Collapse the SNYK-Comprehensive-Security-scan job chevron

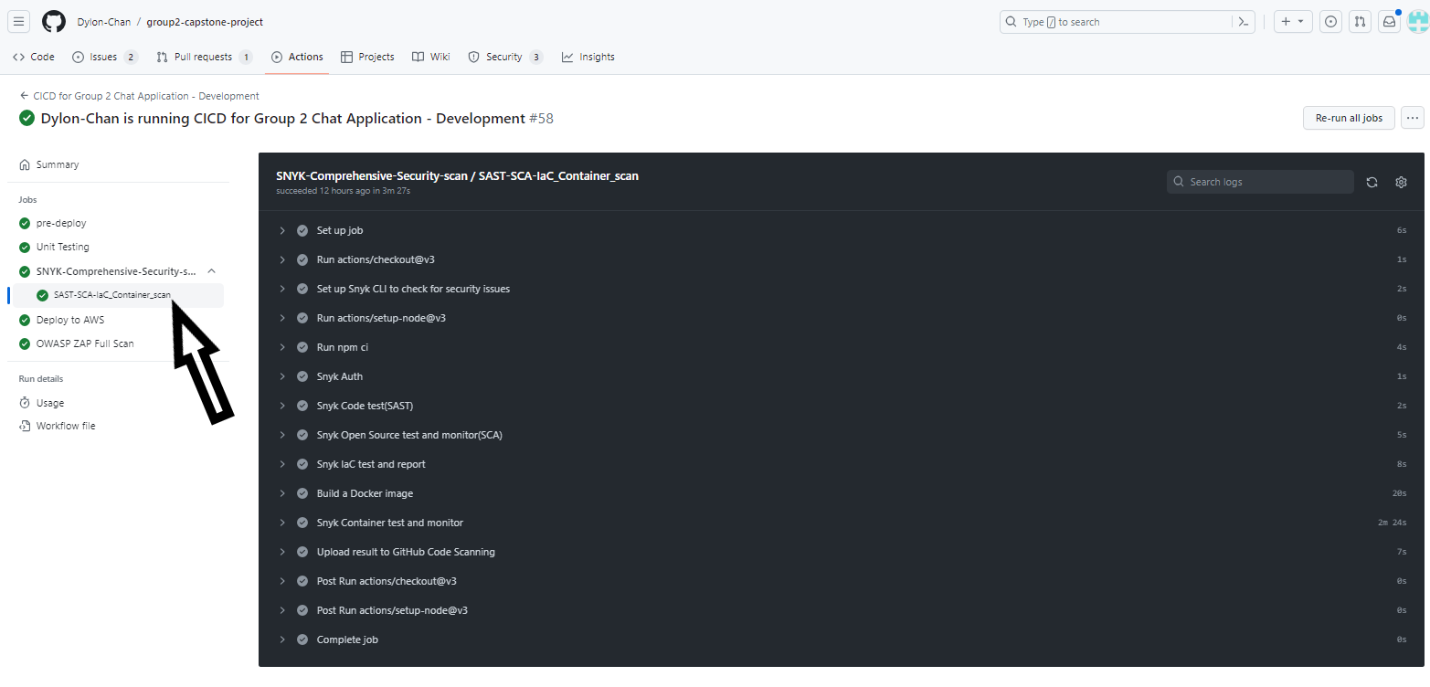[211, 271]
